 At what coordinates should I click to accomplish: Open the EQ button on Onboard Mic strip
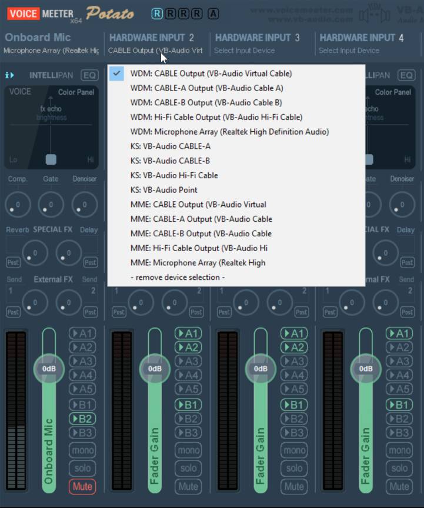pos(89,75)
